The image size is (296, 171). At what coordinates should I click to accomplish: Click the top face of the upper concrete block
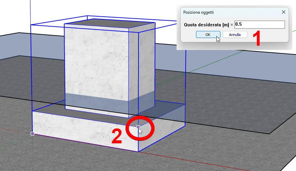tap(109, 25)
